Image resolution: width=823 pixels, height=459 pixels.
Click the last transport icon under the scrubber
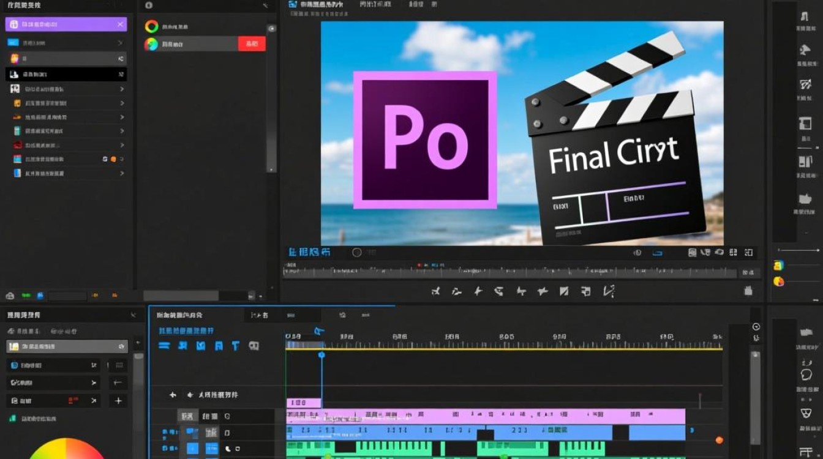click(x=608, y=291)
